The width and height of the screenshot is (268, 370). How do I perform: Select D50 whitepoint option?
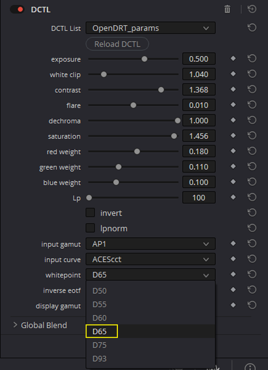pos(150,291)
